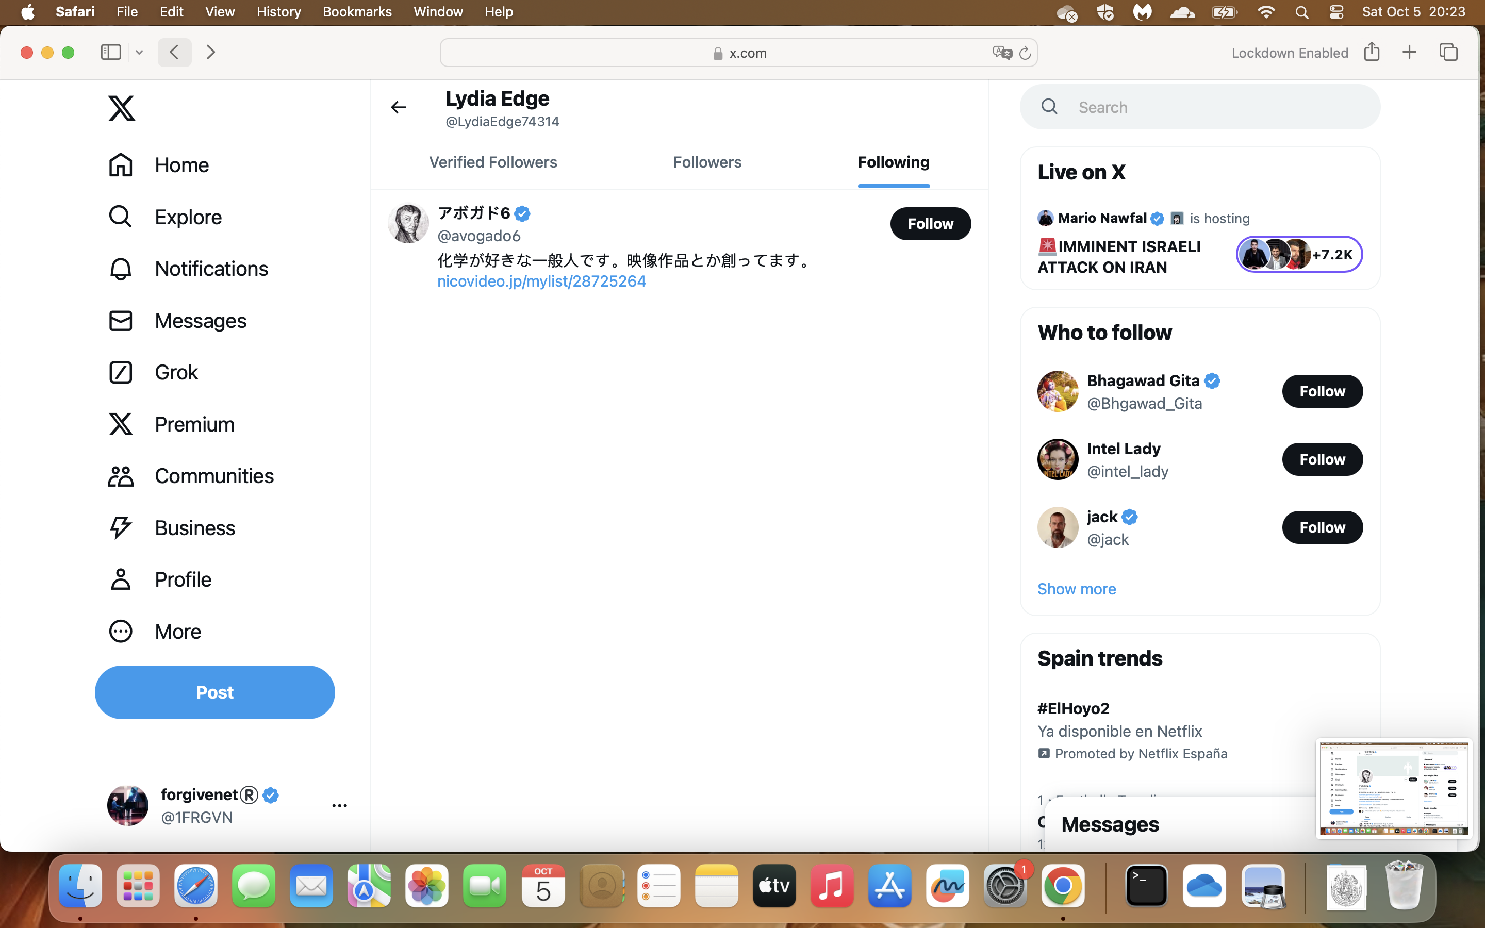Go back with the arrow beside Lydia Edge
The width and height of the screenshot is (1485, 928).
(x=398, y=107)
